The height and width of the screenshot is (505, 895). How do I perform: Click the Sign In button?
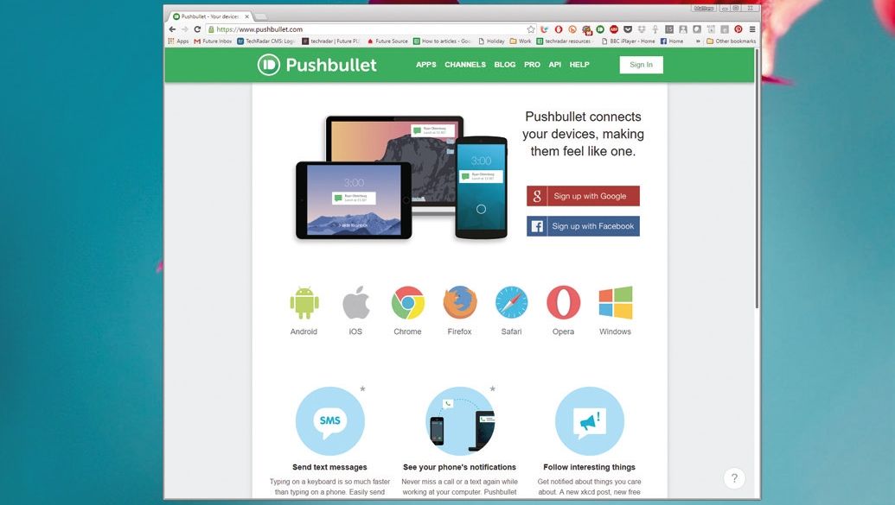[x=641, y=65]
